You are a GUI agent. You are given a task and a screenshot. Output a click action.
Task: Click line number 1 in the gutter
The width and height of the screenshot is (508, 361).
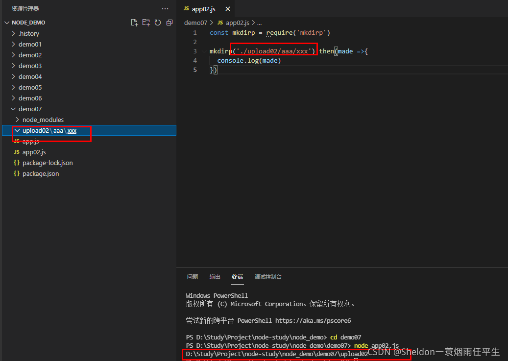click(x=195, y=33)
